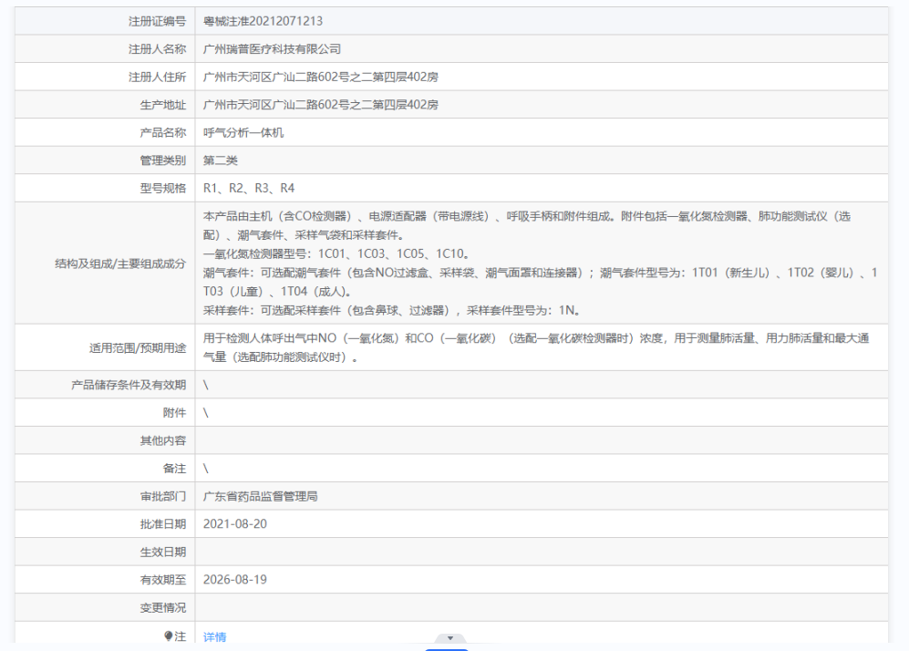909x651 pixels.
Task: Click the 审批部门 label
Action: coord(163,496)
